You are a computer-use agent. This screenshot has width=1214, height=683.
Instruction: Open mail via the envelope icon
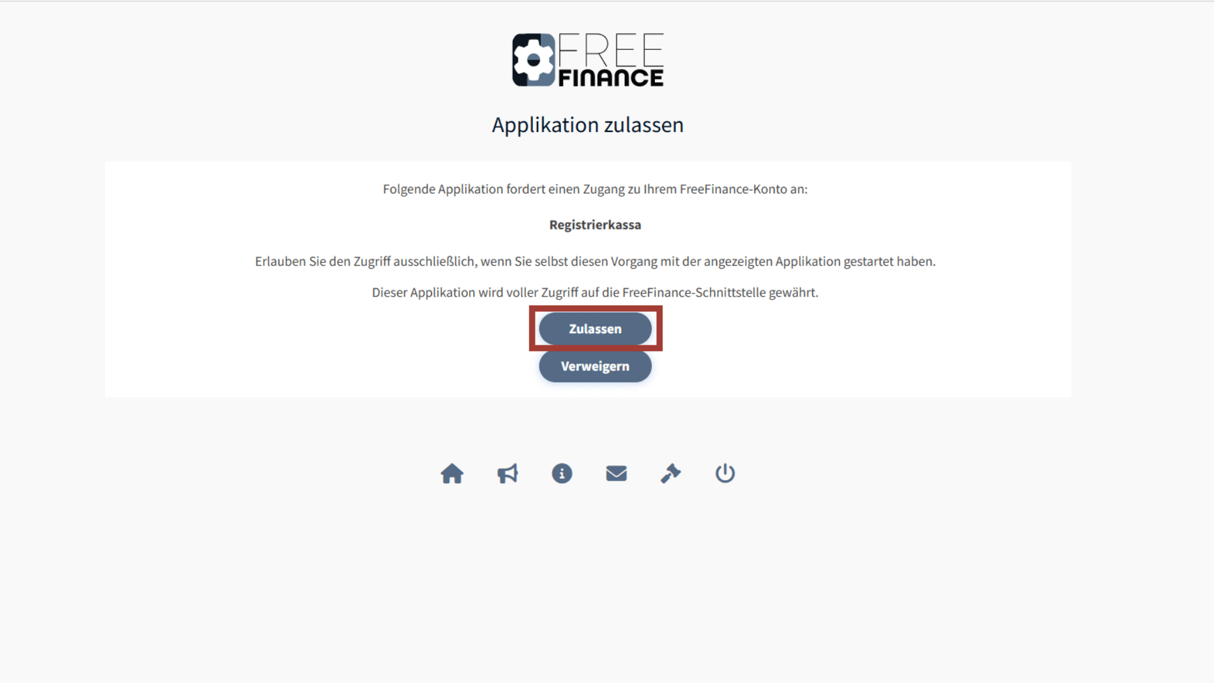[616, 474]
